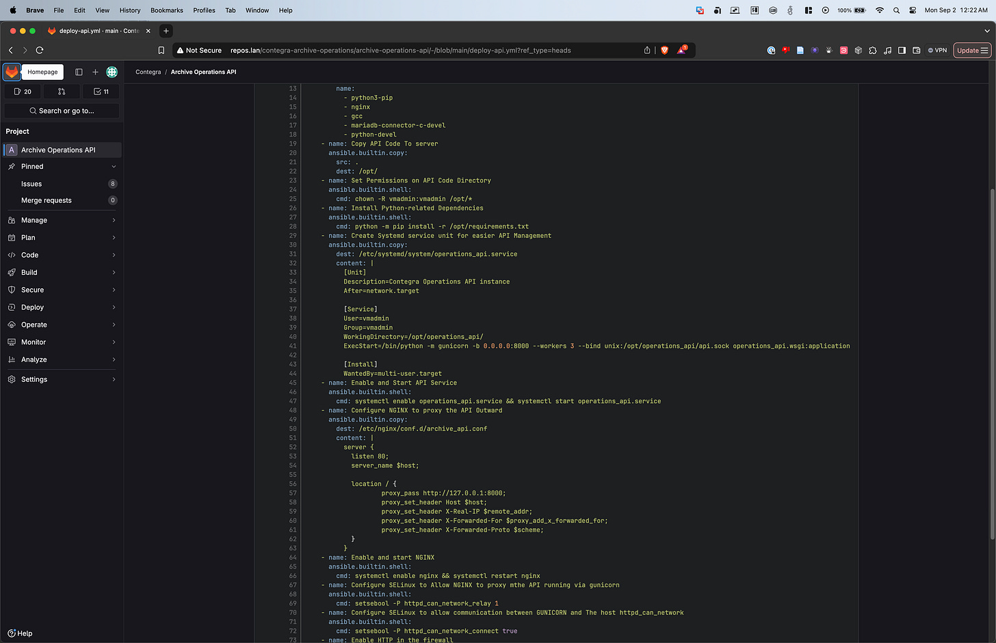Open the Bookmarks menu in menu bar

pyautogui.click(x=167, y=10)
